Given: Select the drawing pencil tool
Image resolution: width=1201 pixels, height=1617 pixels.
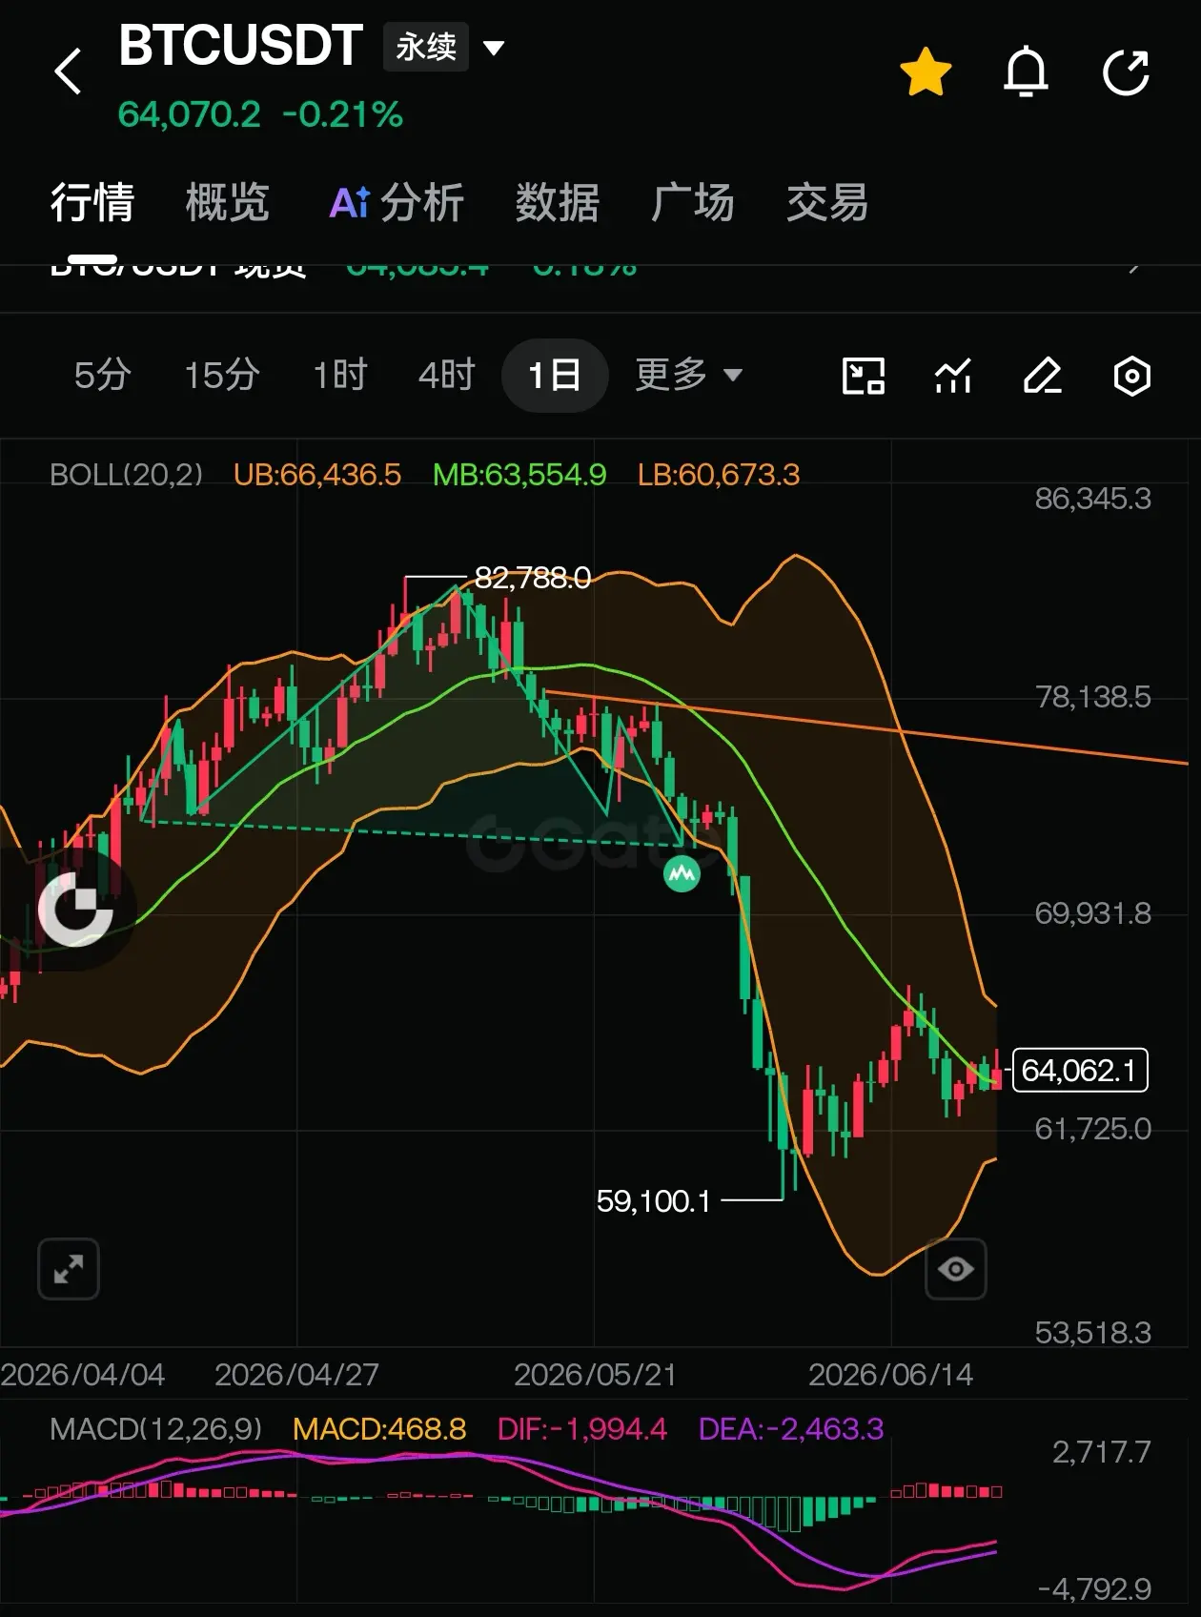Looking at the screenshot, I should coord(1042,376).
